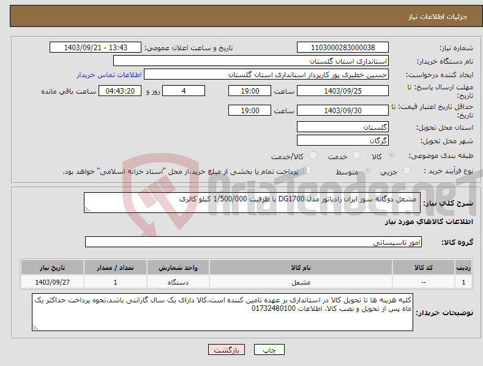
Task: Click the اطلاعات کالاهای مورد نیاز section heading
Action: coord(429,222)
